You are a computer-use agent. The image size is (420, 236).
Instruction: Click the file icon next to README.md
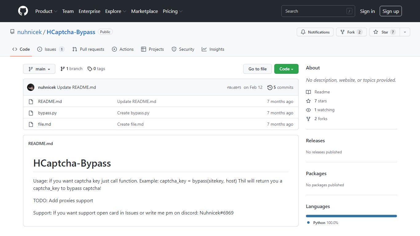click(31, 101)
